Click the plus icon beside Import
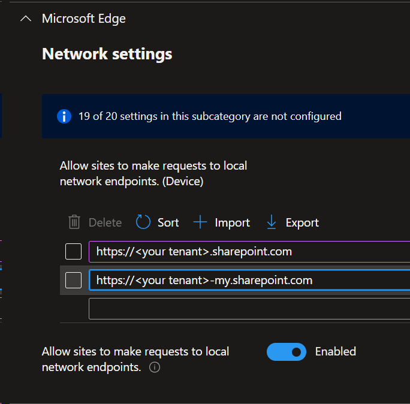 click(x=200, y=222)
